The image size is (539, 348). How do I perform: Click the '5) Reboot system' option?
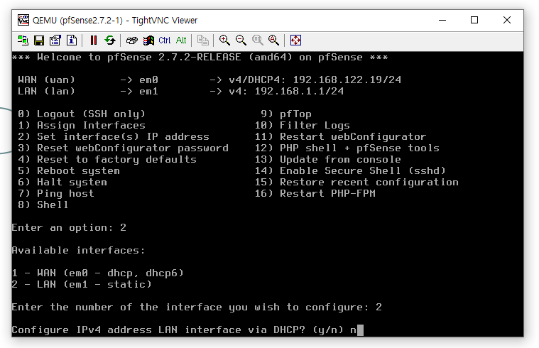tap(69, 171)
